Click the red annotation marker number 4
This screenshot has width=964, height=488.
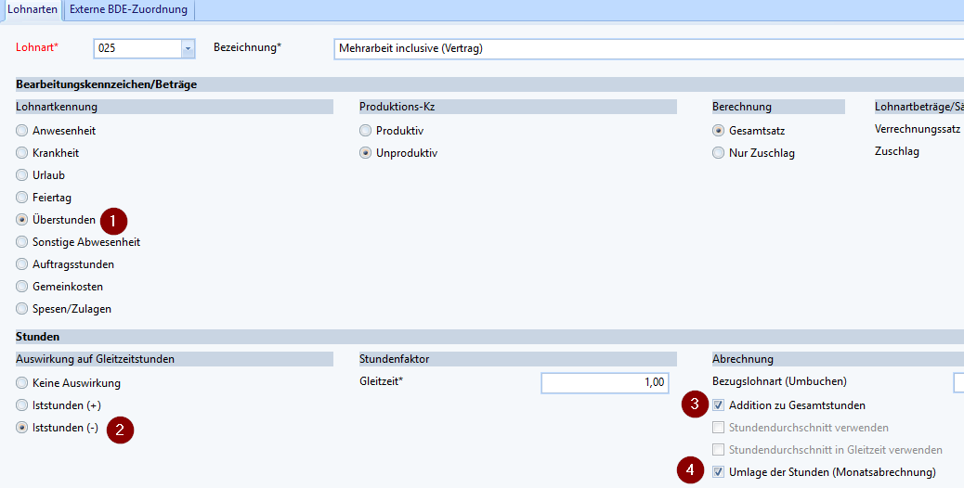[688, 471]
